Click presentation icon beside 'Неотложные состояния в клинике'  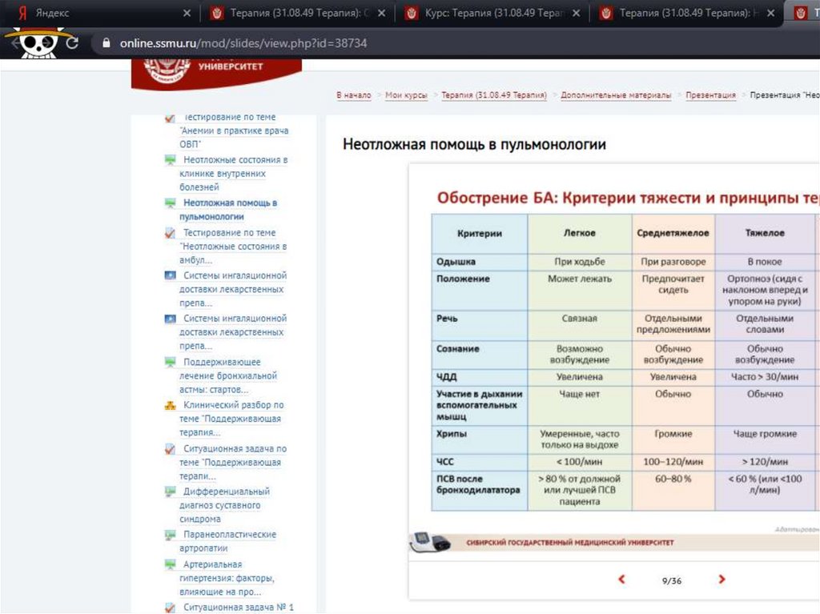click(170, 160)
